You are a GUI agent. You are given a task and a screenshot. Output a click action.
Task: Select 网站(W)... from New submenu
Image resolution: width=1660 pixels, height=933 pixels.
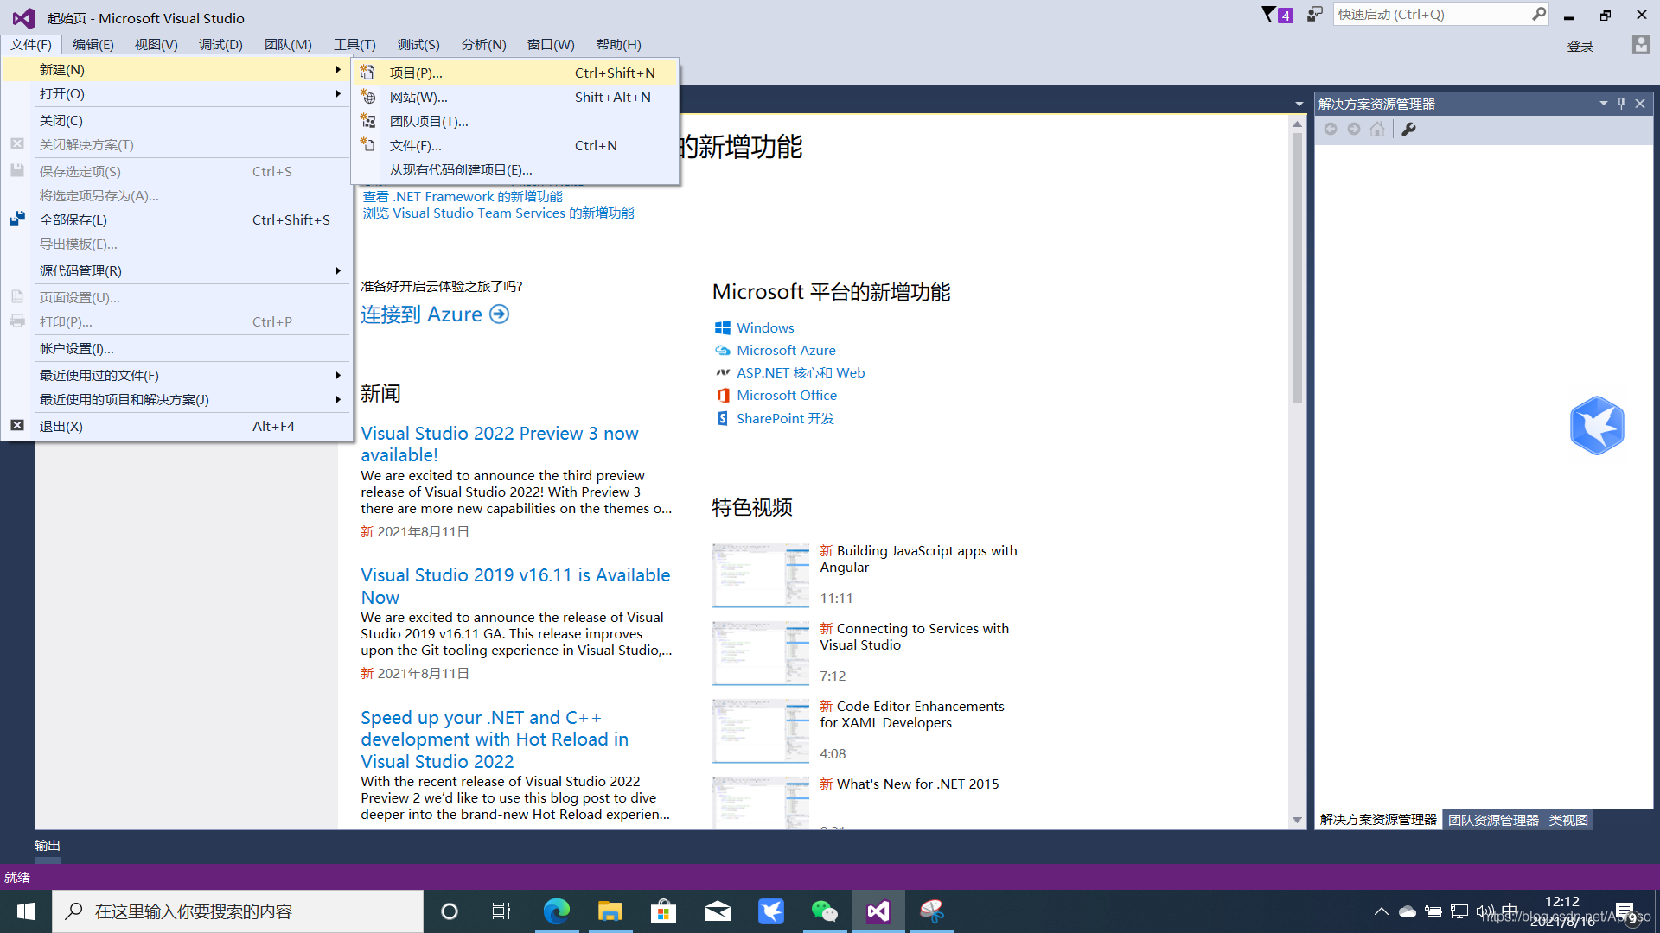pyautogui.click(x=515, y=97)
